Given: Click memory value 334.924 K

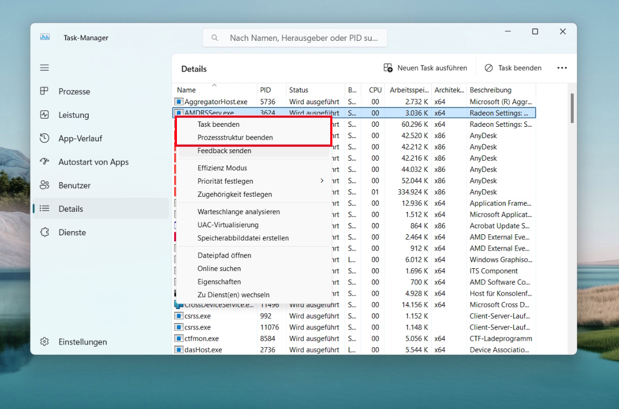Looking at the screenshot, I should tap(412, 192).
